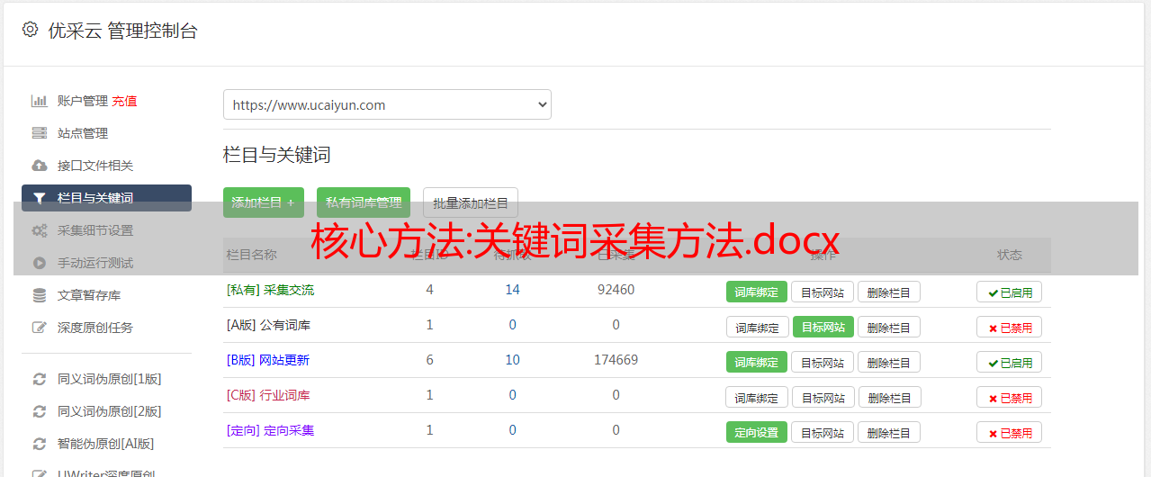1151x477 pixels.
Task: Go to 站点管理 menu item
Action: tap(83, 133)
